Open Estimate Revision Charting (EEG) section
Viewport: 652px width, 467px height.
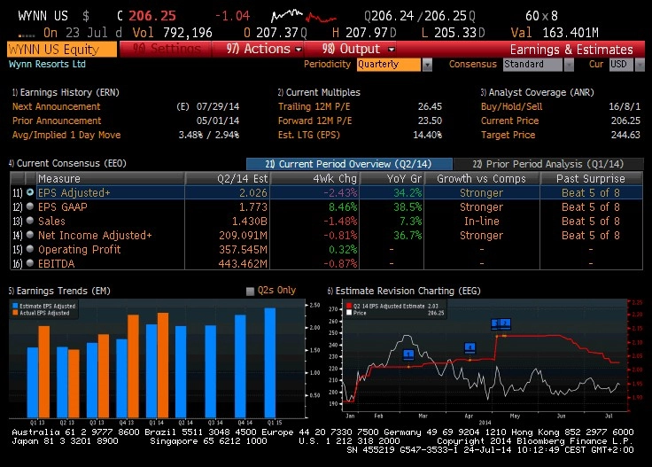click(404, 291)
